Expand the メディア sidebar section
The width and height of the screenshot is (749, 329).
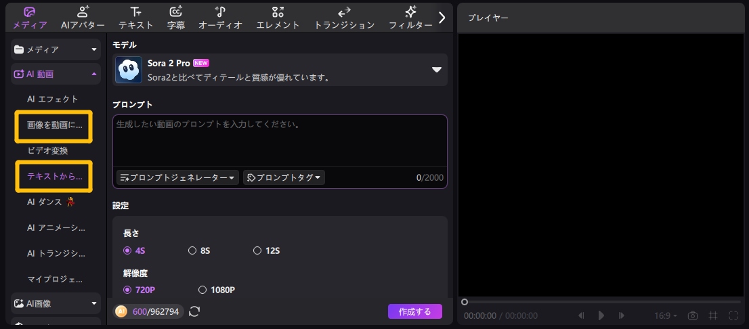pyautogui.click(x=56, y=49)
